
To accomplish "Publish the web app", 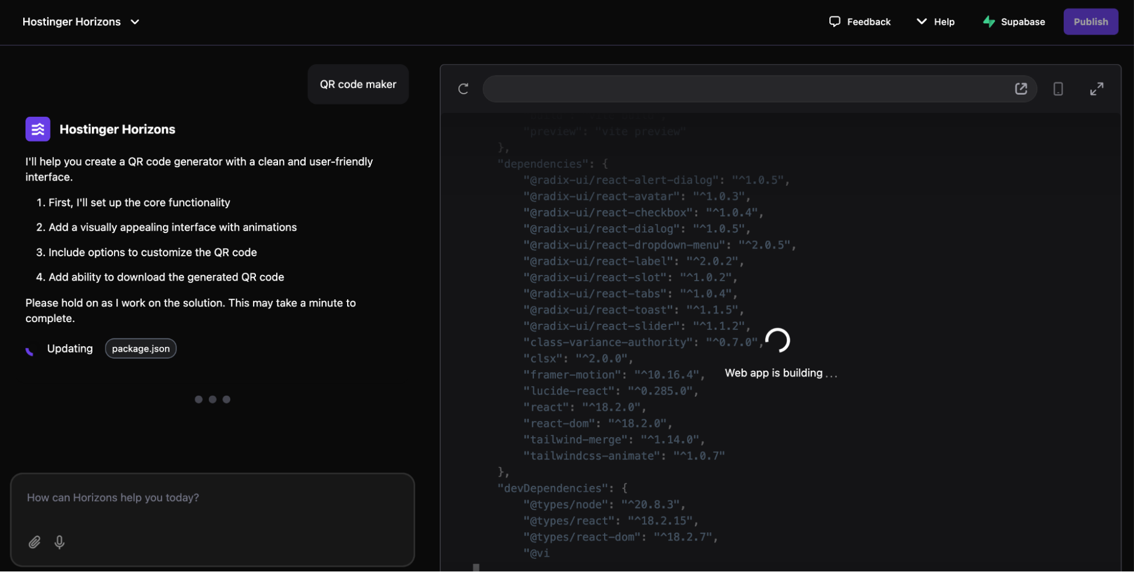I will pyautogui.click(x=1090, y=22).
